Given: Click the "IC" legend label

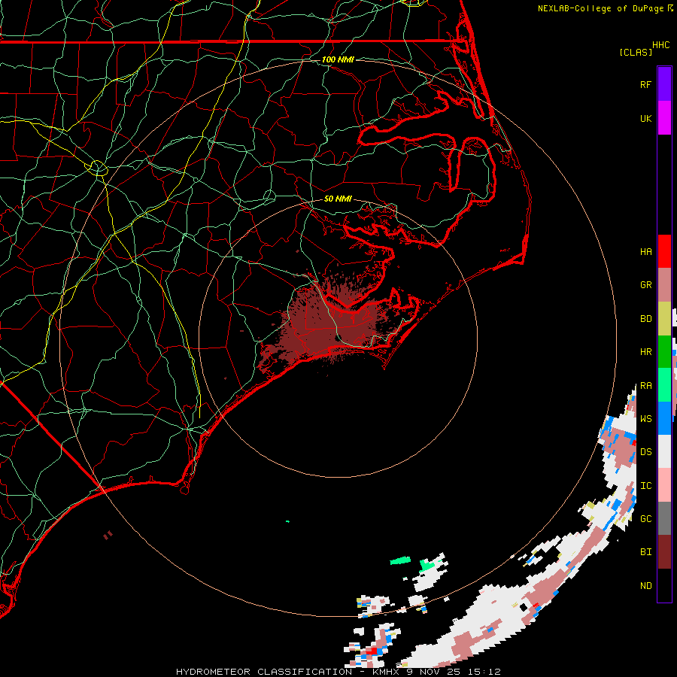Looking at the screenshot, I should [x=645, y=486].
